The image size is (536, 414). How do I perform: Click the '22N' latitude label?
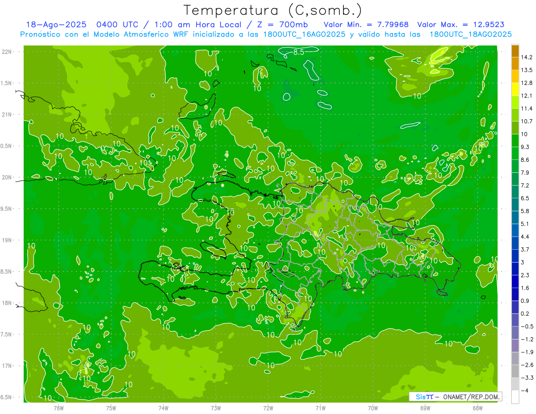point(7,52)
